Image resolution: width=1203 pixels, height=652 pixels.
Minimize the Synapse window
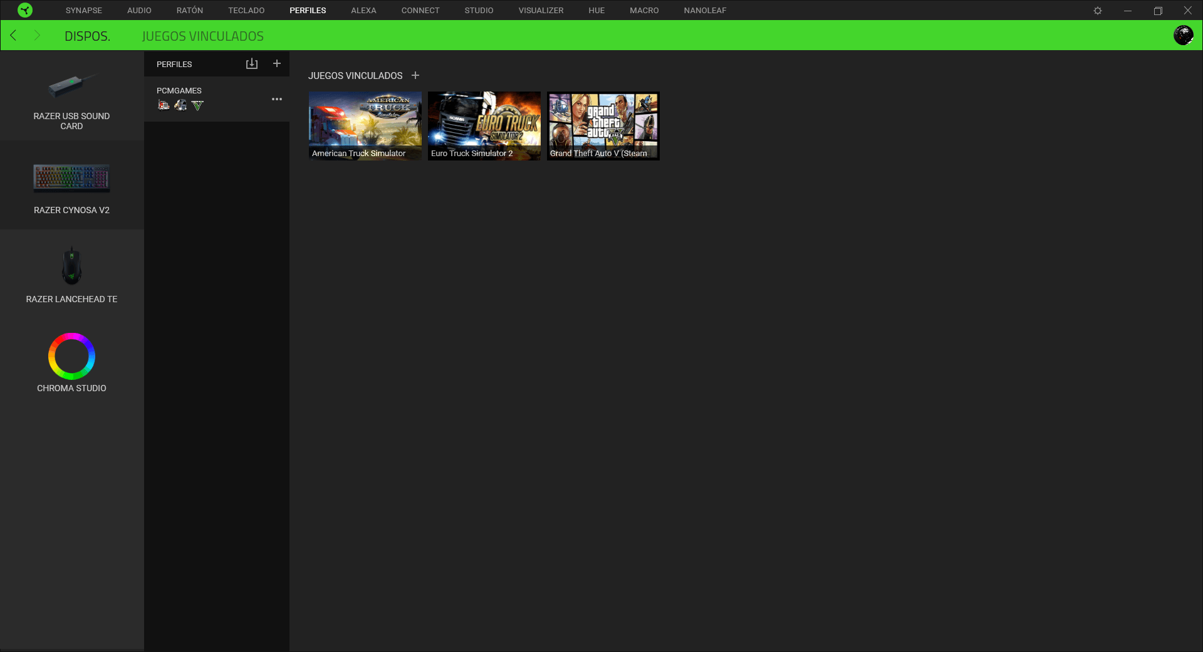pyautogui.click(x=1128, y=11)
